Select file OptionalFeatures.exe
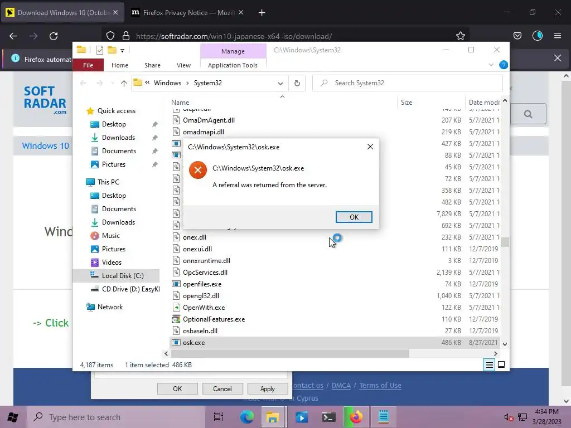 tap(214, 319)
